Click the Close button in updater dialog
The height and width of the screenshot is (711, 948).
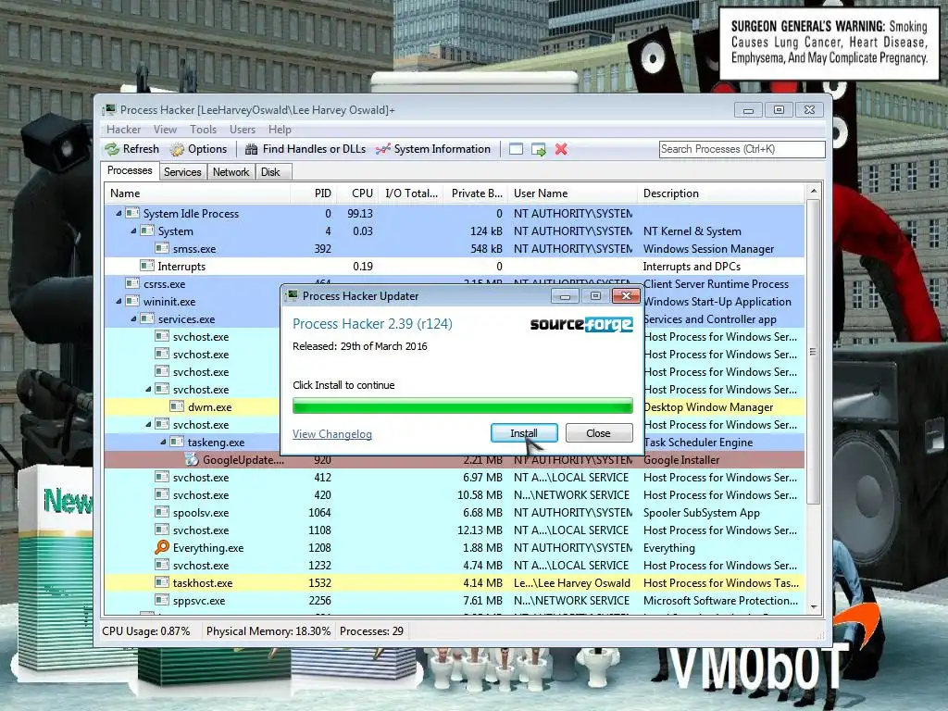[x=599, y=433]
